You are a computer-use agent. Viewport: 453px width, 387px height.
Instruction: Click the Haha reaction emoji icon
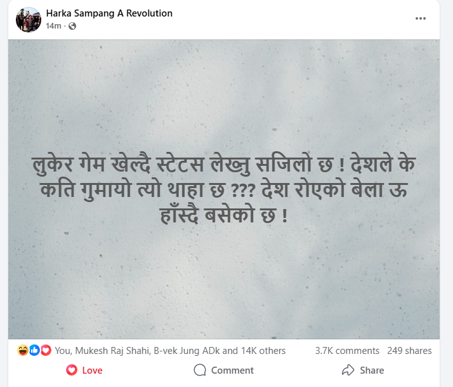pos(23,351)
